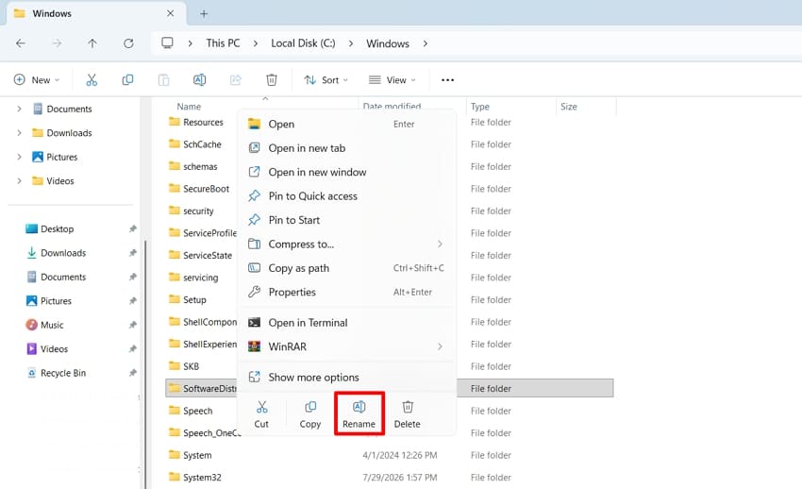Select Copy in the context menu bottom bar
802x489 pixels.
pyautogui.click(x=310, y=414)
